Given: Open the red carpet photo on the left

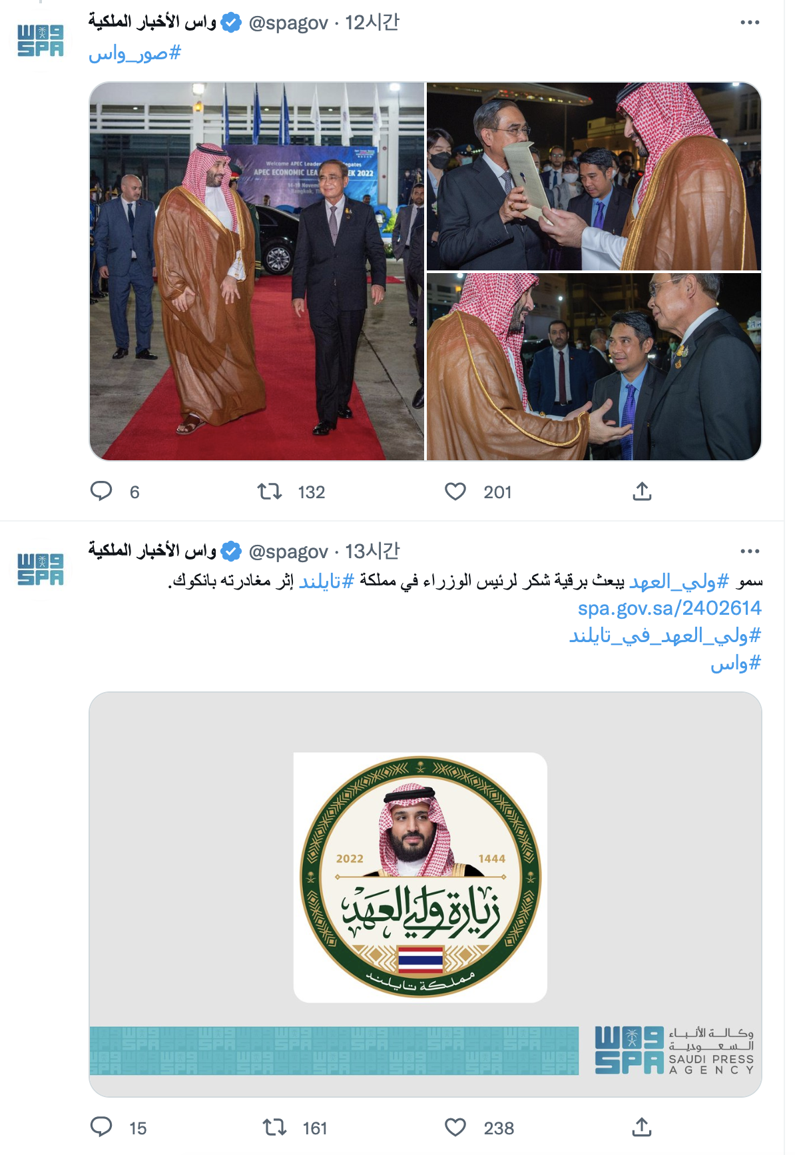Looking at the screenshot, I should [257, 271].
